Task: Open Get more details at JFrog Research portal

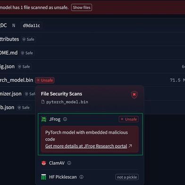Action: click(x=86, y=146)
